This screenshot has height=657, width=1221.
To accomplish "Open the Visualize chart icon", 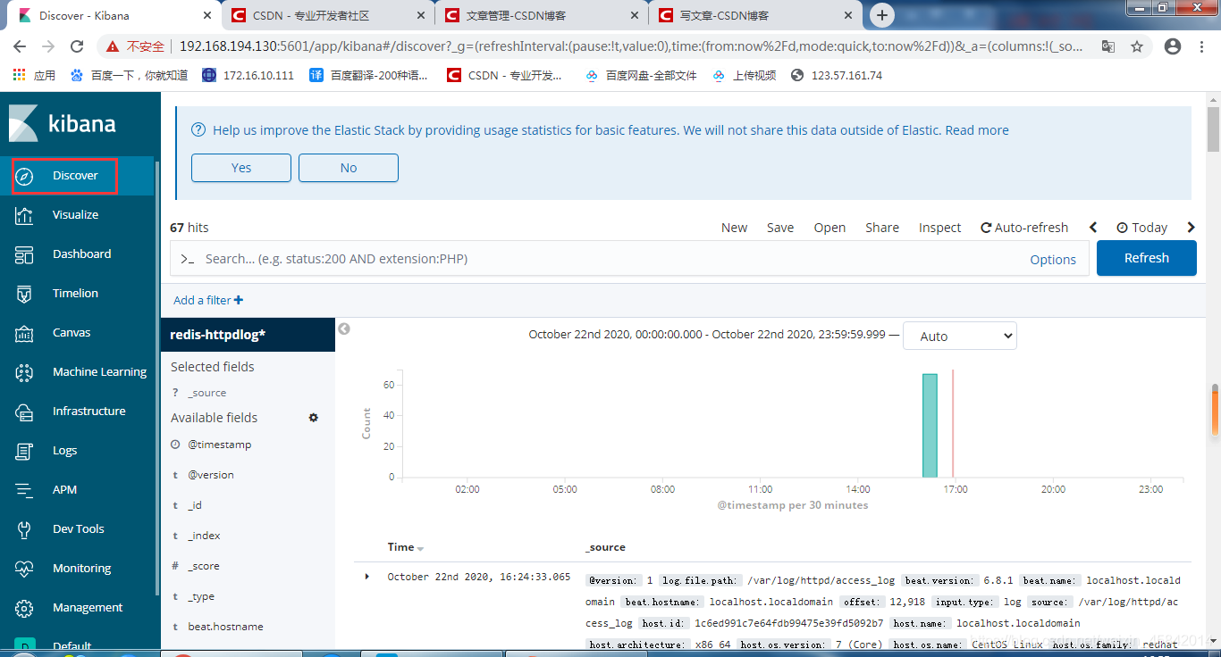I will (25, 215).
